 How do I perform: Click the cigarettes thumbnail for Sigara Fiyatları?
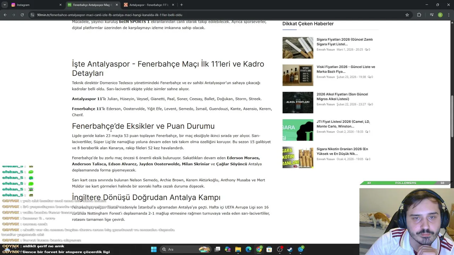[x=298, y=48]
